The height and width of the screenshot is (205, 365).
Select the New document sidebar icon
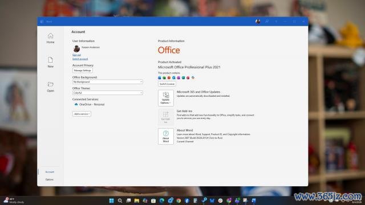click(x=50, y=62)
